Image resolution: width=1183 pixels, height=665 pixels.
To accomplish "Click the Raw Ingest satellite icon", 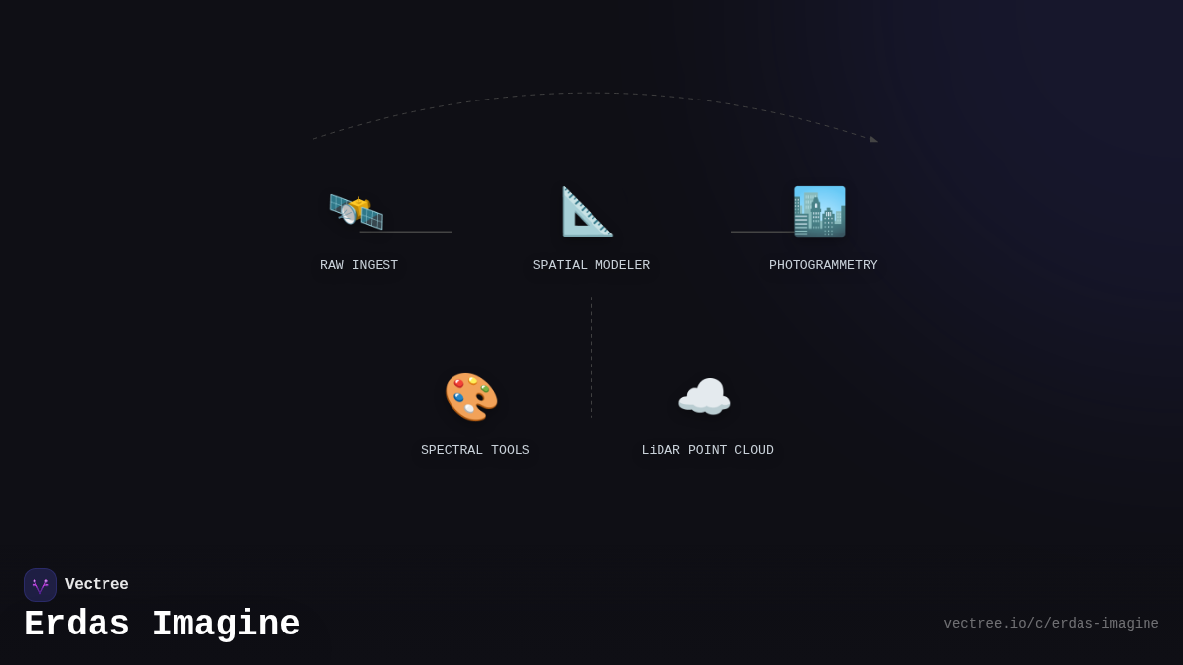I will 355,211.
